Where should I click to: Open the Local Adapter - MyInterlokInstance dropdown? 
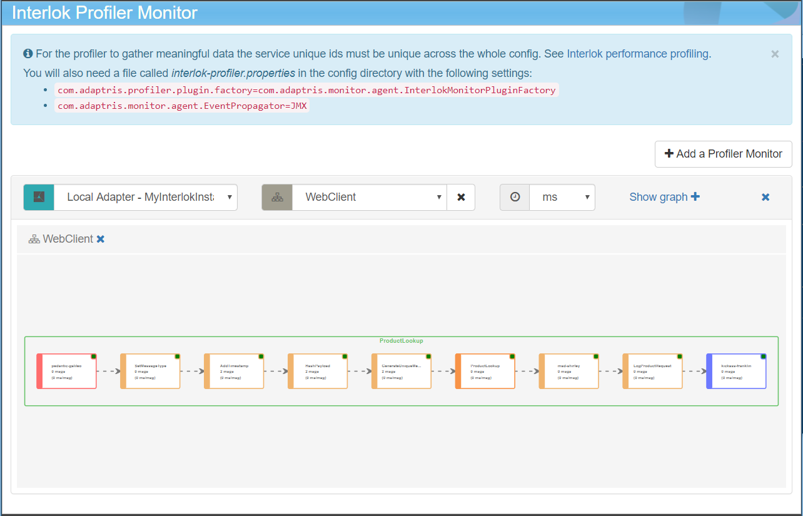146,197
